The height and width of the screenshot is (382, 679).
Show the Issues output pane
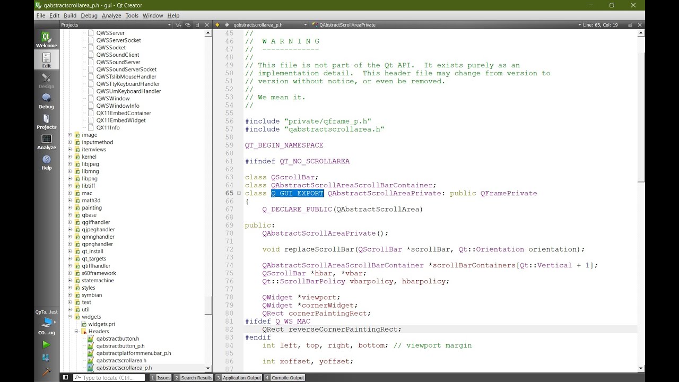coord(161,378)
